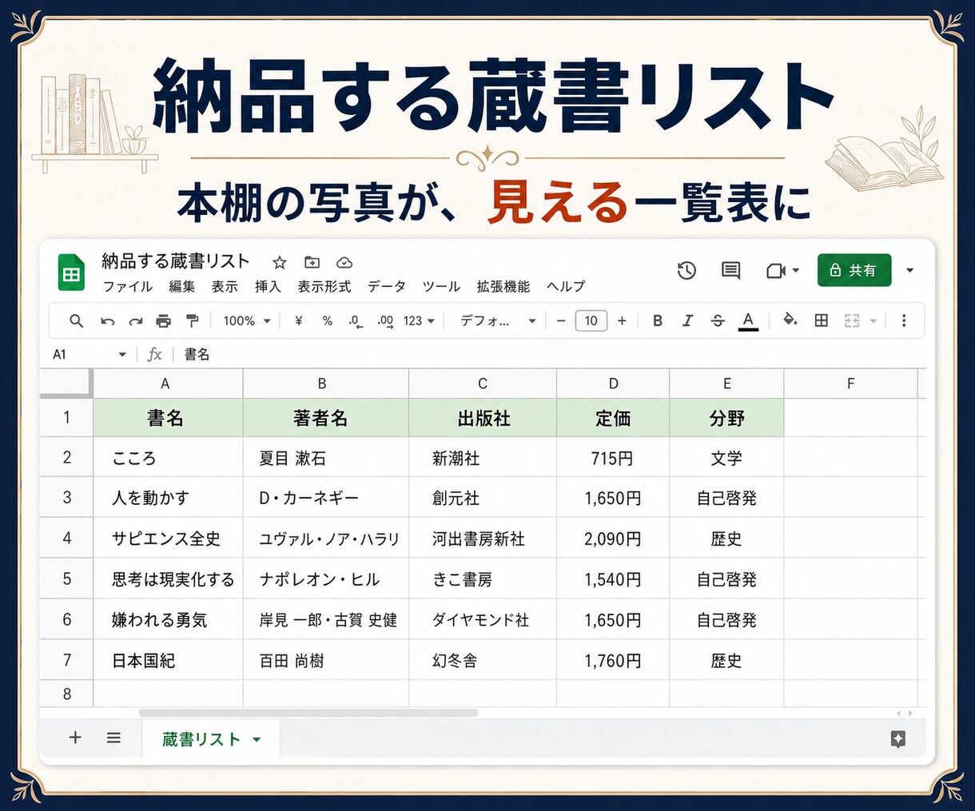
Task: Redo the last action
Action: click(136, 321)
